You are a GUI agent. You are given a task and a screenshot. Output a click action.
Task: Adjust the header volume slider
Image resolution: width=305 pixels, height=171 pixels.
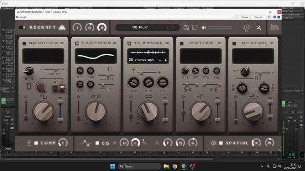click(x=220, y=28)
